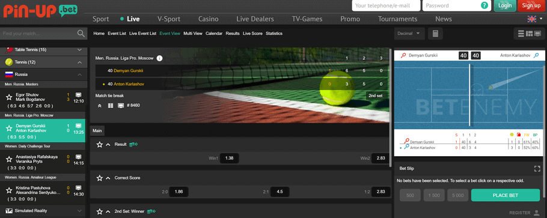Click the PLACE BET button
547x218 pixels.
pos(505,195)
